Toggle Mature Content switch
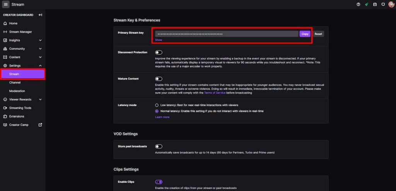The image size is (396, 191). [159, 79]
